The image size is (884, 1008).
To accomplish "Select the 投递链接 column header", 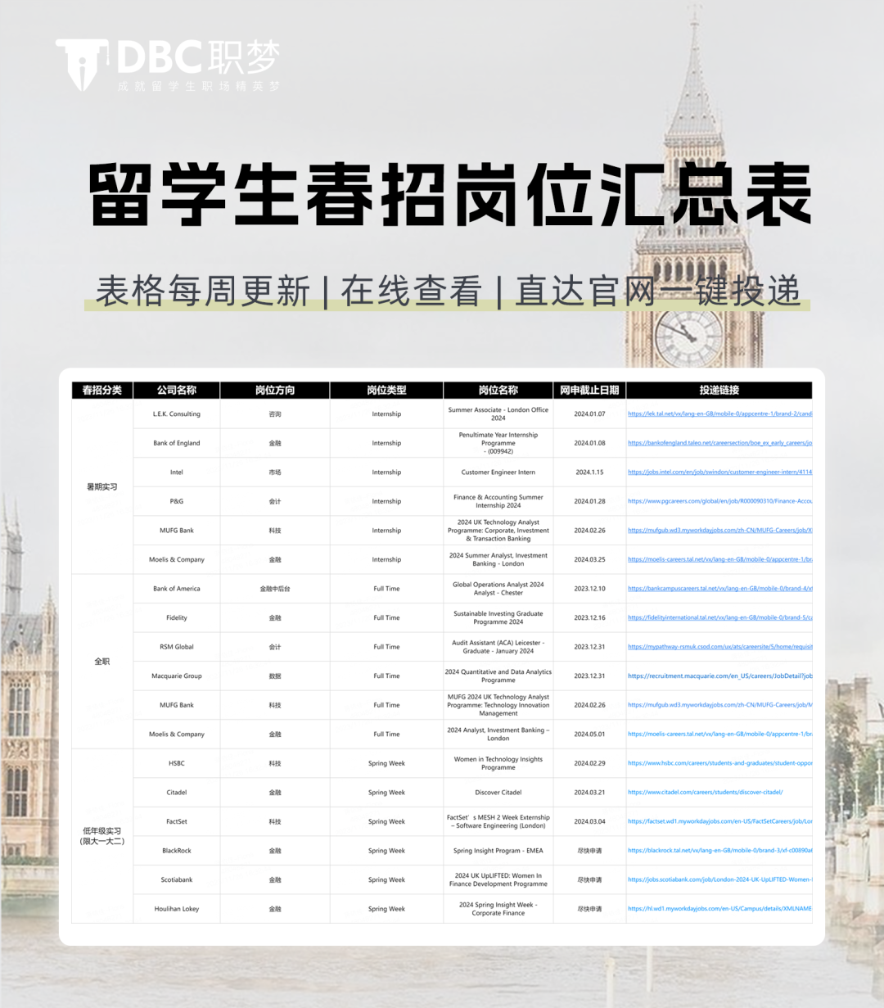I will 719,391.
